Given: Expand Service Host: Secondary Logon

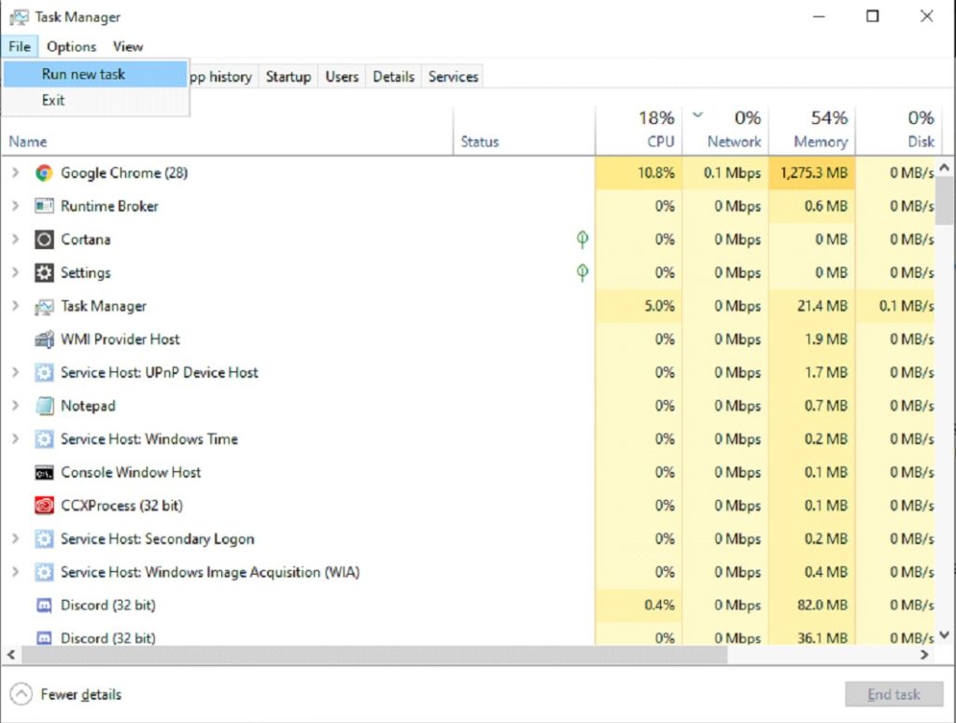Looking at the screenshot, I should (x=15, y=539).
